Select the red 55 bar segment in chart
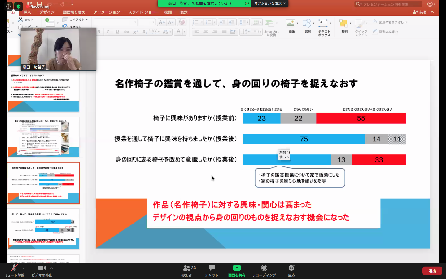This screenshot has height=279, width=446. point(361,118)
